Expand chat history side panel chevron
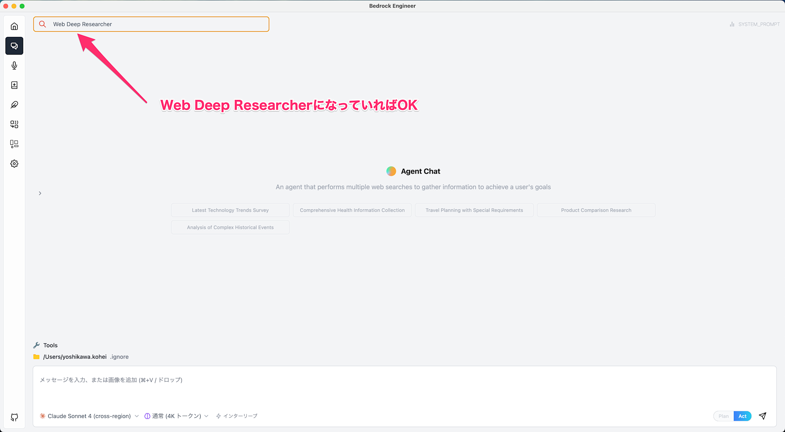 click(40, 193)
